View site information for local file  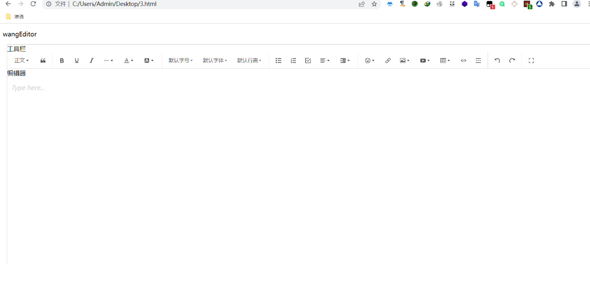(48, 4)
